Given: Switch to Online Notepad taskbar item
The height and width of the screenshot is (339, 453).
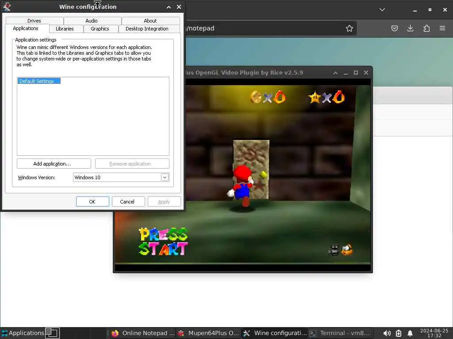Looking at the screenshot, I should pyautogui.click(x=143, y=333).
